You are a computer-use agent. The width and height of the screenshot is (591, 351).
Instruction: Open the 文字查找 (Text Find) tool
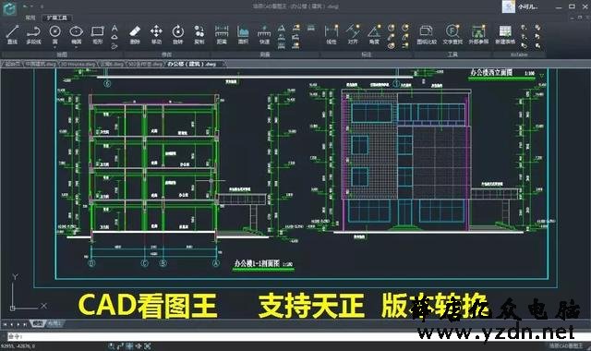coord(452,35)
